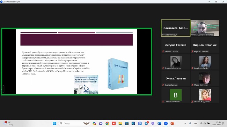Launch Viber from the taskbar
This screenshot has height=127, width=227.
(x=153, y=124)
